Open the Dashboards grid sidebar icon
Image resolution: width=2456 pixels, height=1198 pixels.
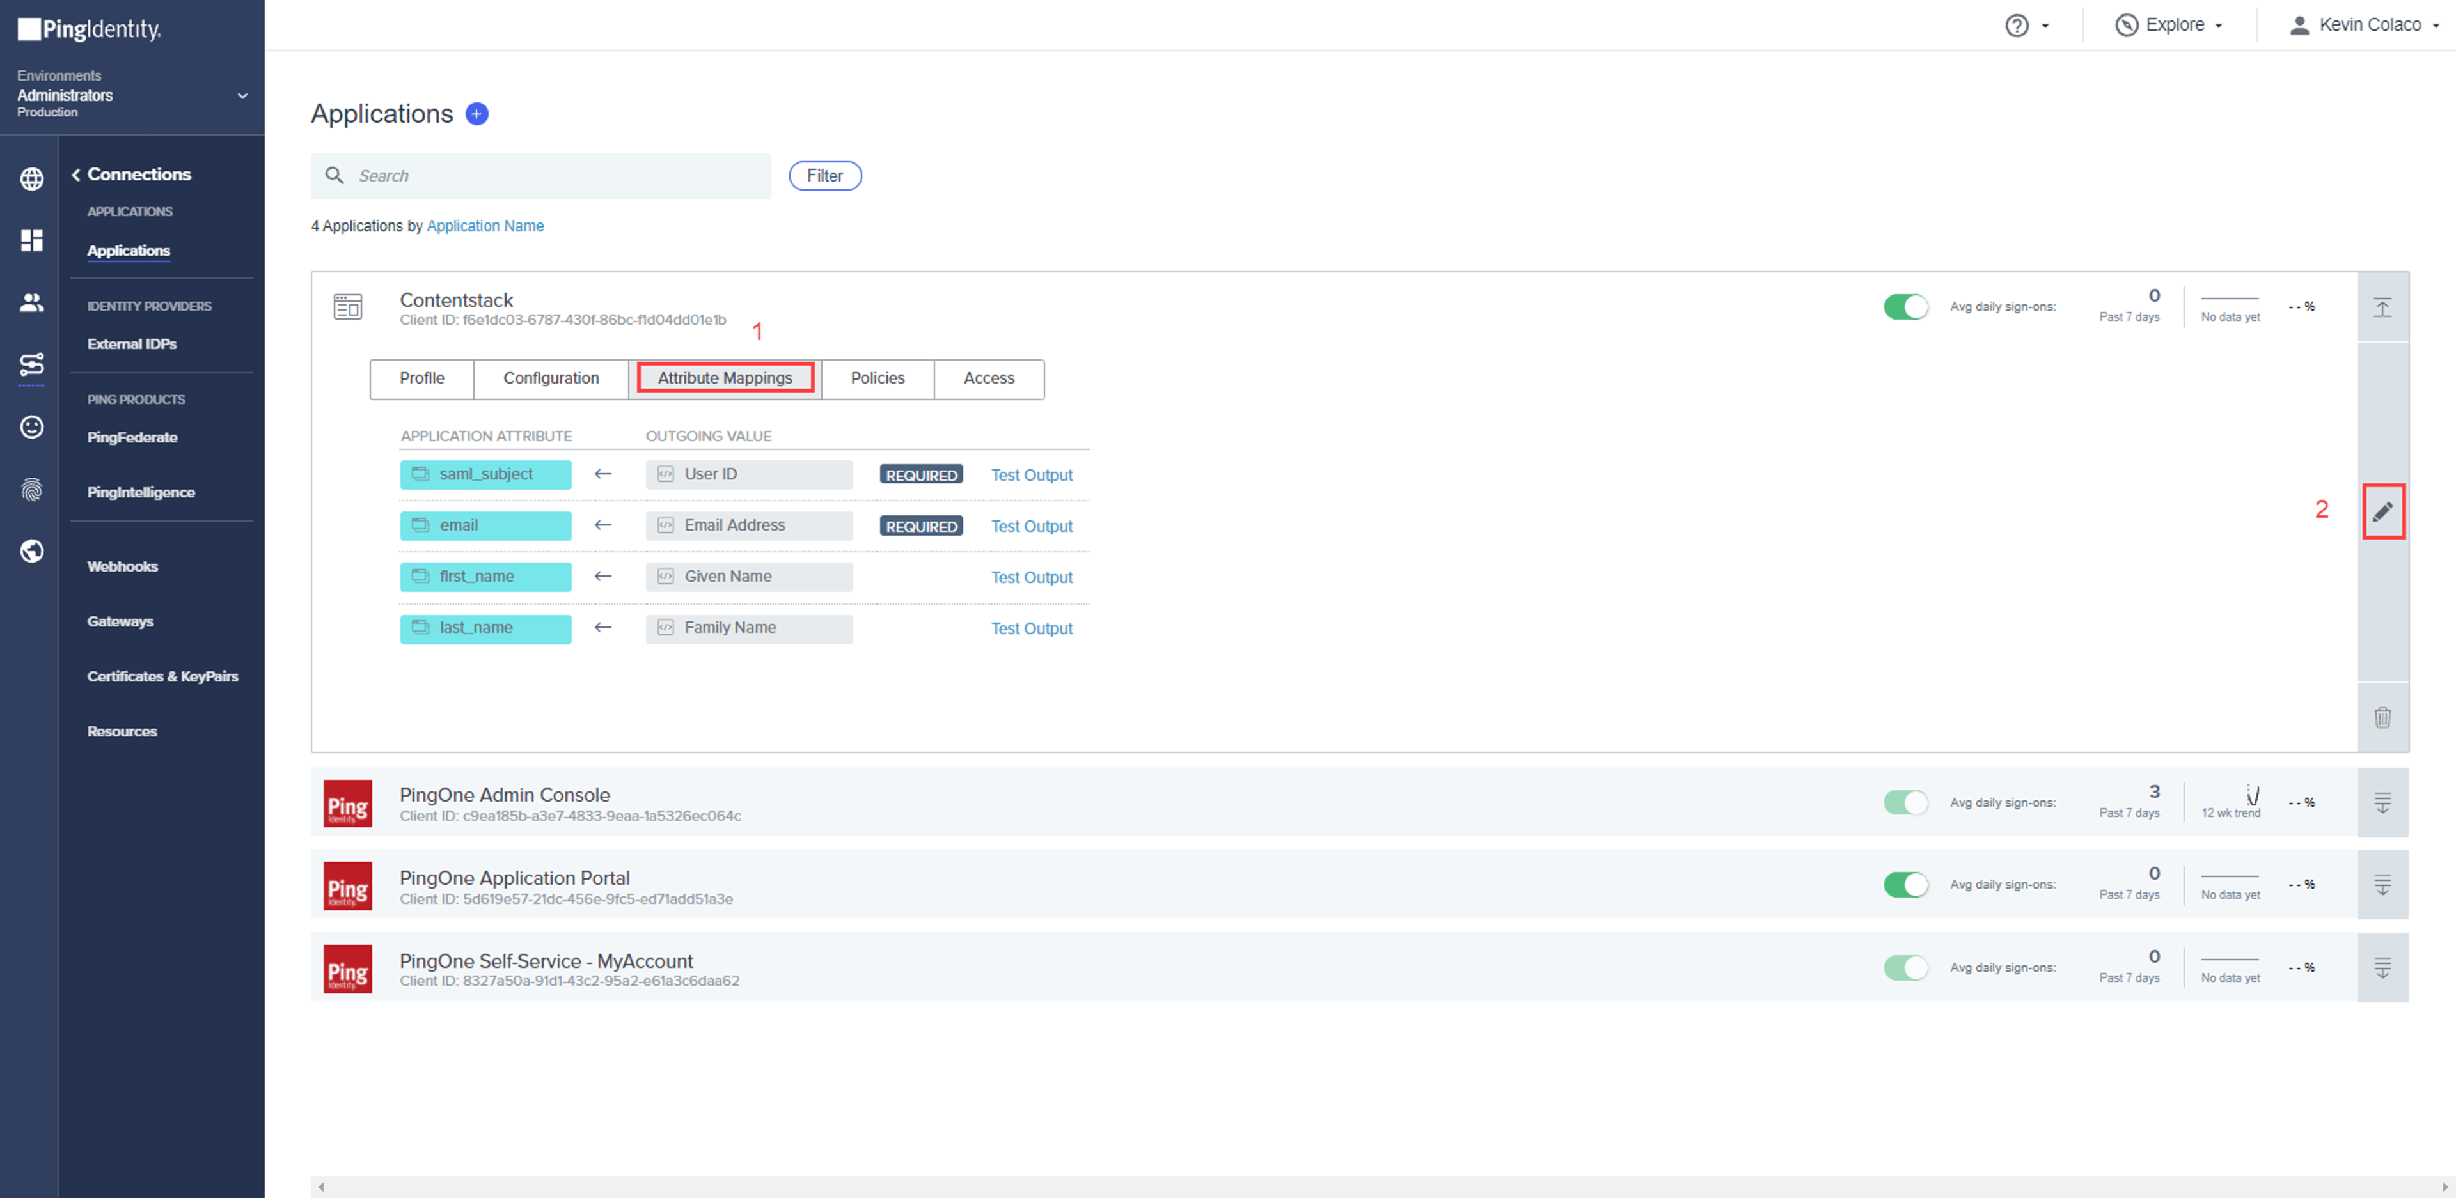point(31,240)
